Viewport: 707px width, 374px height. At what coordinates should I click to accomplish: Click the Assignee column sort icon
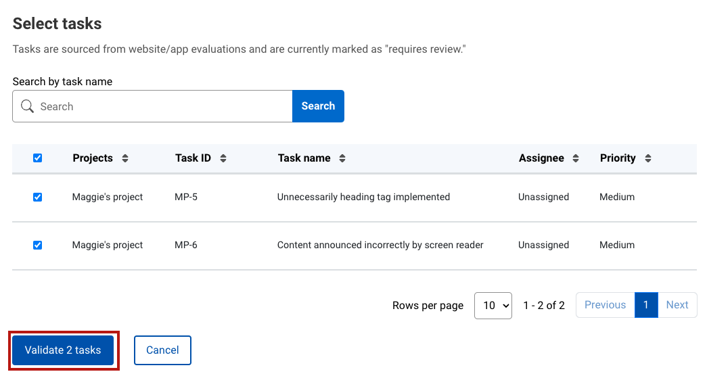point(576,158)
